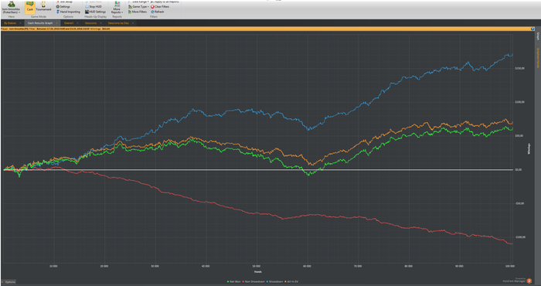Open the Hero player selector (PokerStars)
The height and width of the screenshot is (286, 541).
pyautogui.click(x=12, y=7)
